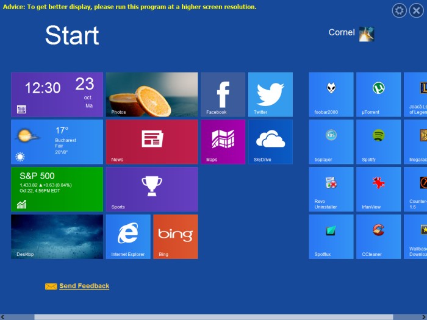This screenshot has height=320, width=427.
Task: Launch the µTorrent tile
Action: (379, 94)
